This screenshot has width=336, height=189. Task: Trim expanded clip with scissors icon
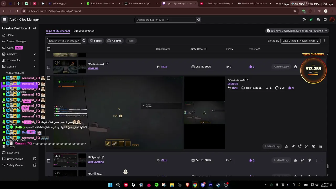307,146
